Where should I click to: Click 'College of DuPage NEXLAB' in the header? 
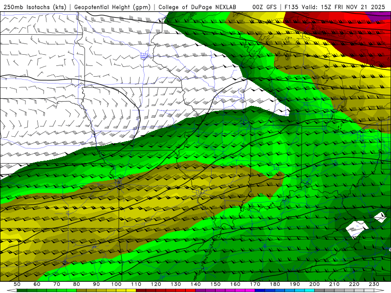[x=197, y=7]
